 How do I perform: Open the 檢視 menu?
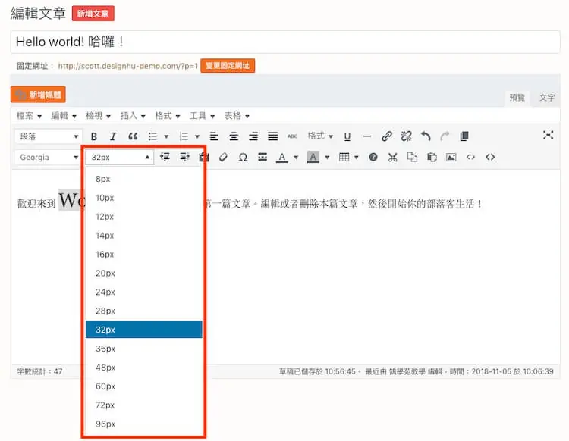point(98,116)
